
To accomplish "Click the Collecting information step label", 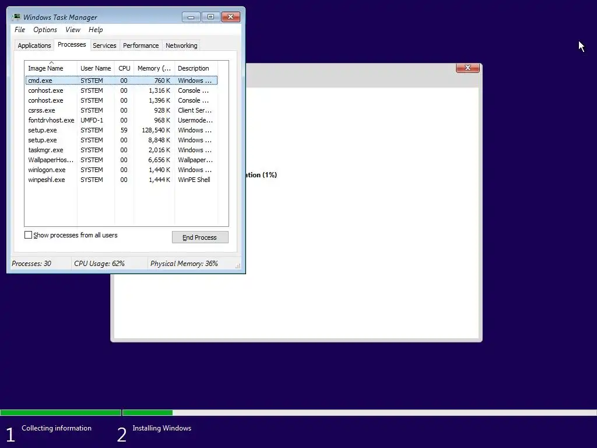I will tap(57, 428).
